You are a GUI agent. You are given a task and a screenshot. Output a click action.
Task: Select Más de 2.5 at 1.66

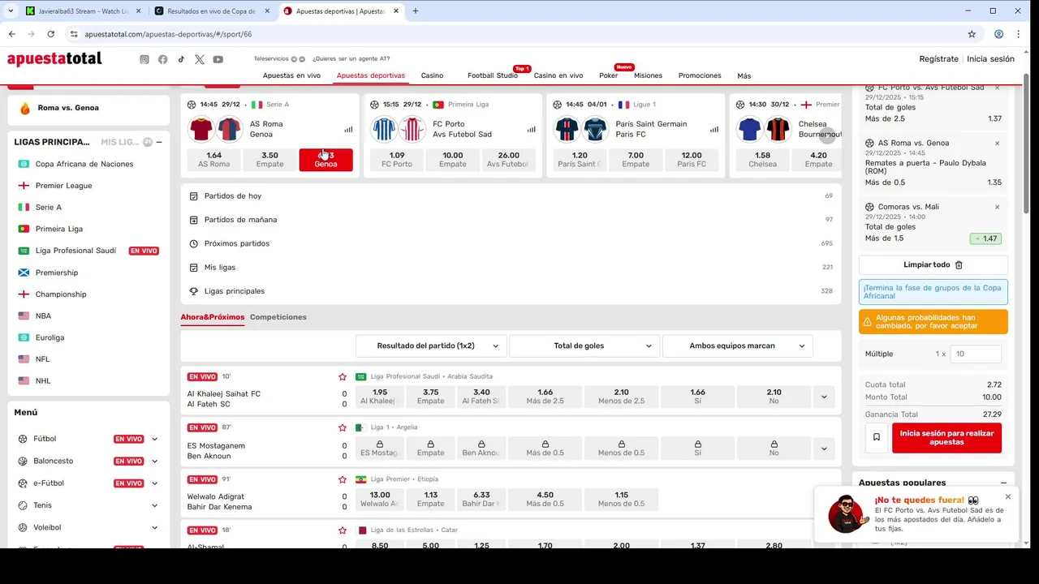[545, 397]
